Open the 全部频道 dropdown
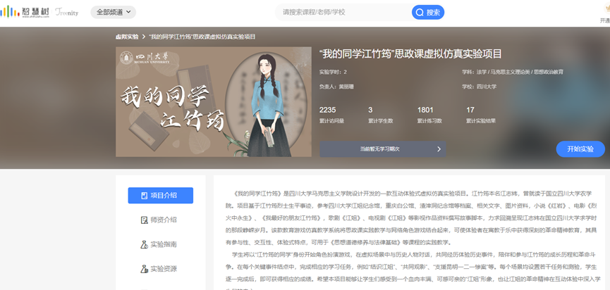 [x=113, y=12]
